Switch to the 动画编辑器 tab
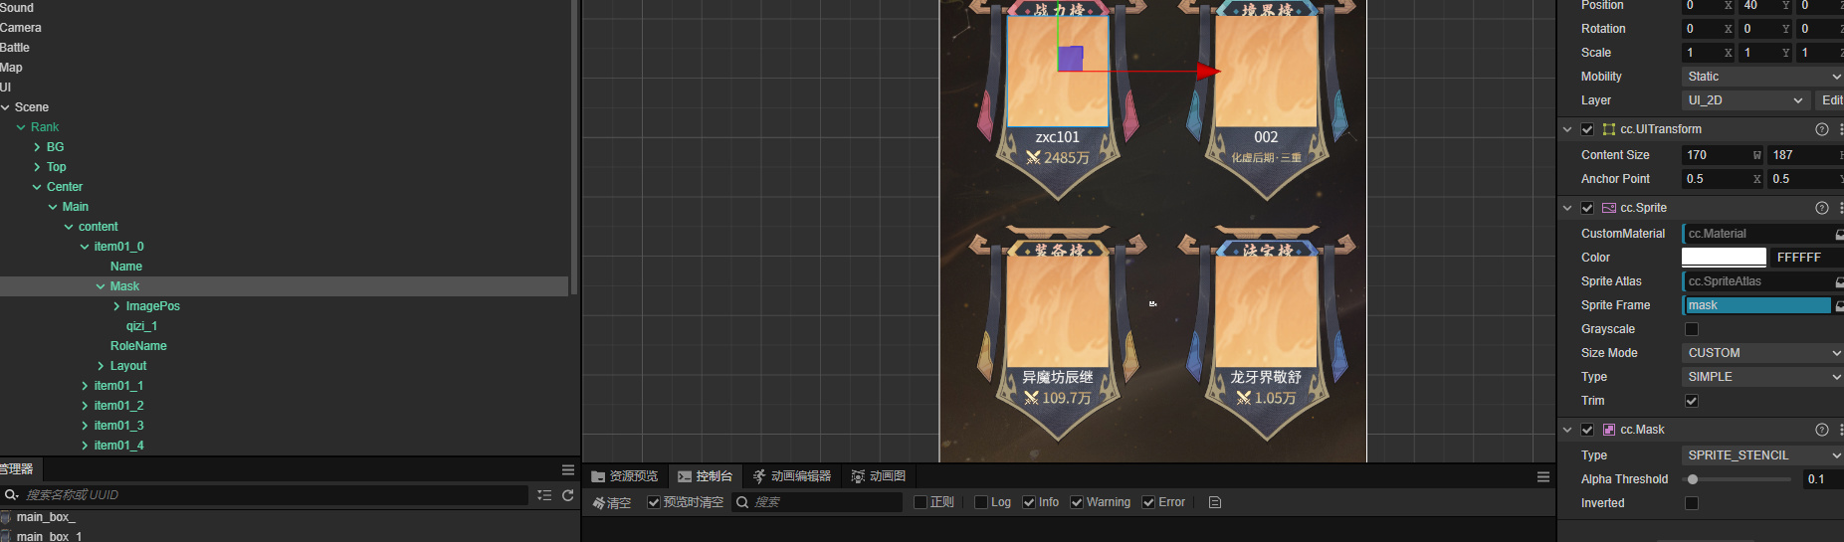Image resolution: width=1844 pixels, height=542 pixels. 791,476
